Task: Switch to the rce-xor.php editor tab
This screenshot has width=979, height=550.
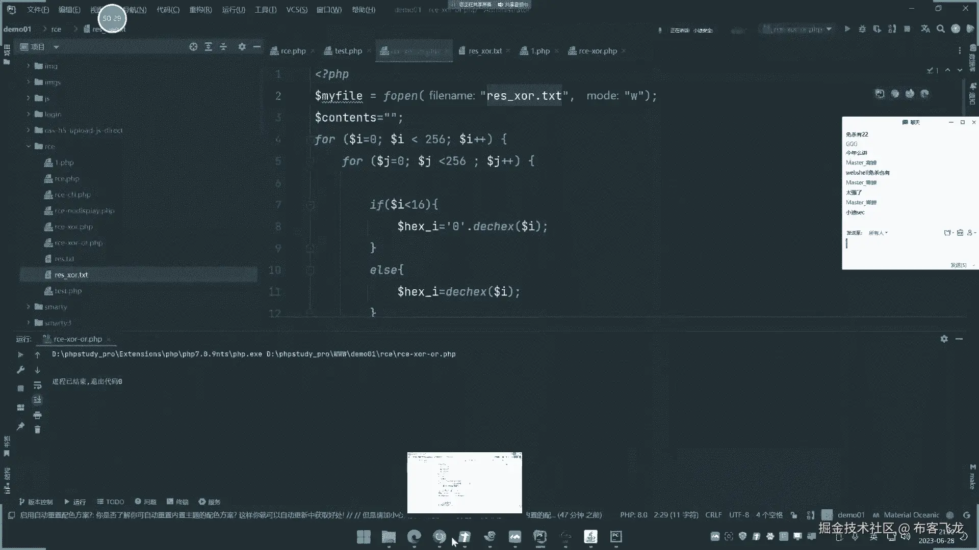Action: (x=597, y=51)
